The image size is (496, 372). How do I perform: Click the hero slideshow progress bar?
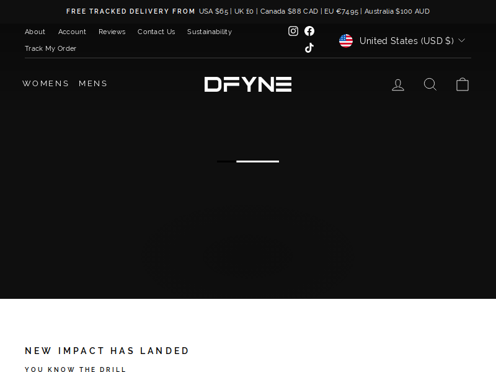point(248,161)
